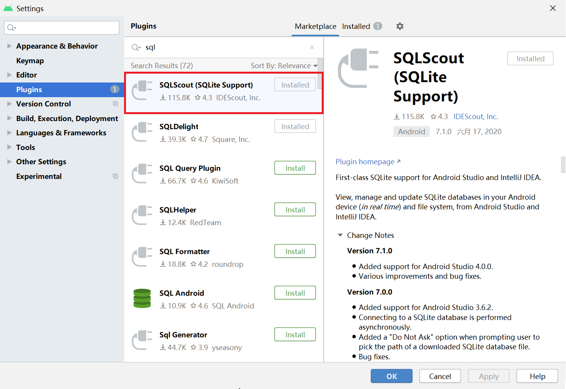Image resolution: width=566 pixels, height=389 pixels.
Task: Click the Installed button in the details pane
Action: click(x=530, y=59)
